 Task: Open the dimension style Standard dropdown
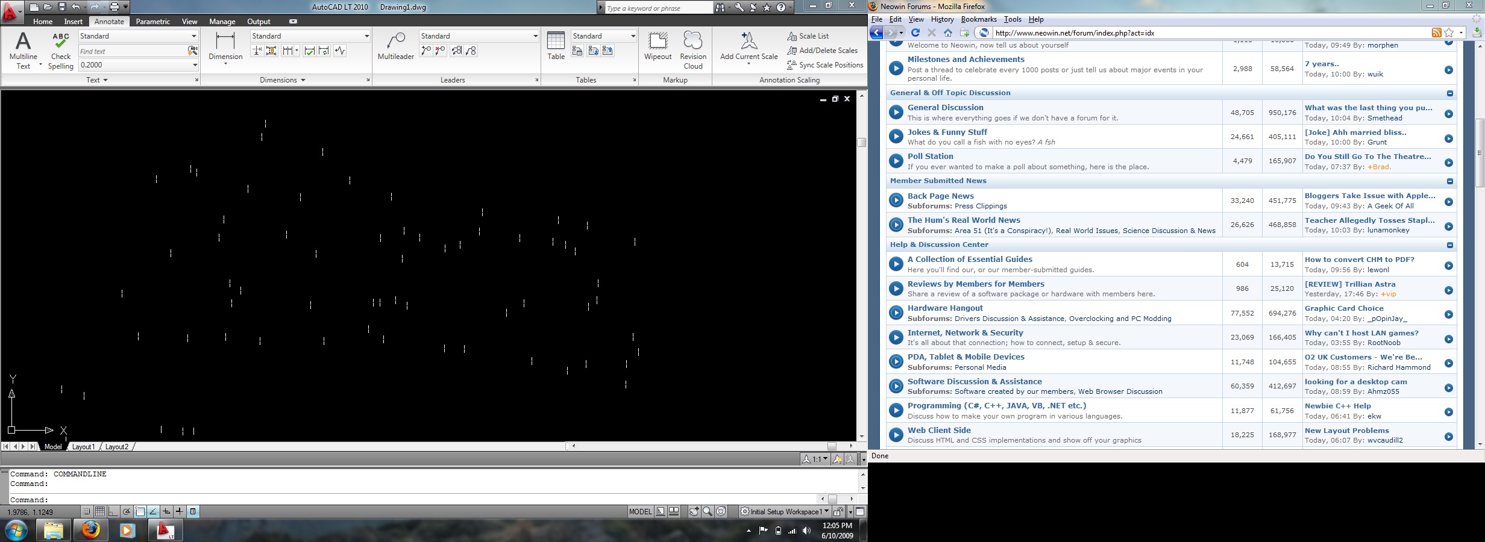(310, 36)
